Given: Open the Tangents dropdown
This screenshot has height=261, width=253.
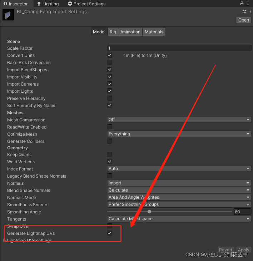Looking at the screenshot, I should [179, 219].
